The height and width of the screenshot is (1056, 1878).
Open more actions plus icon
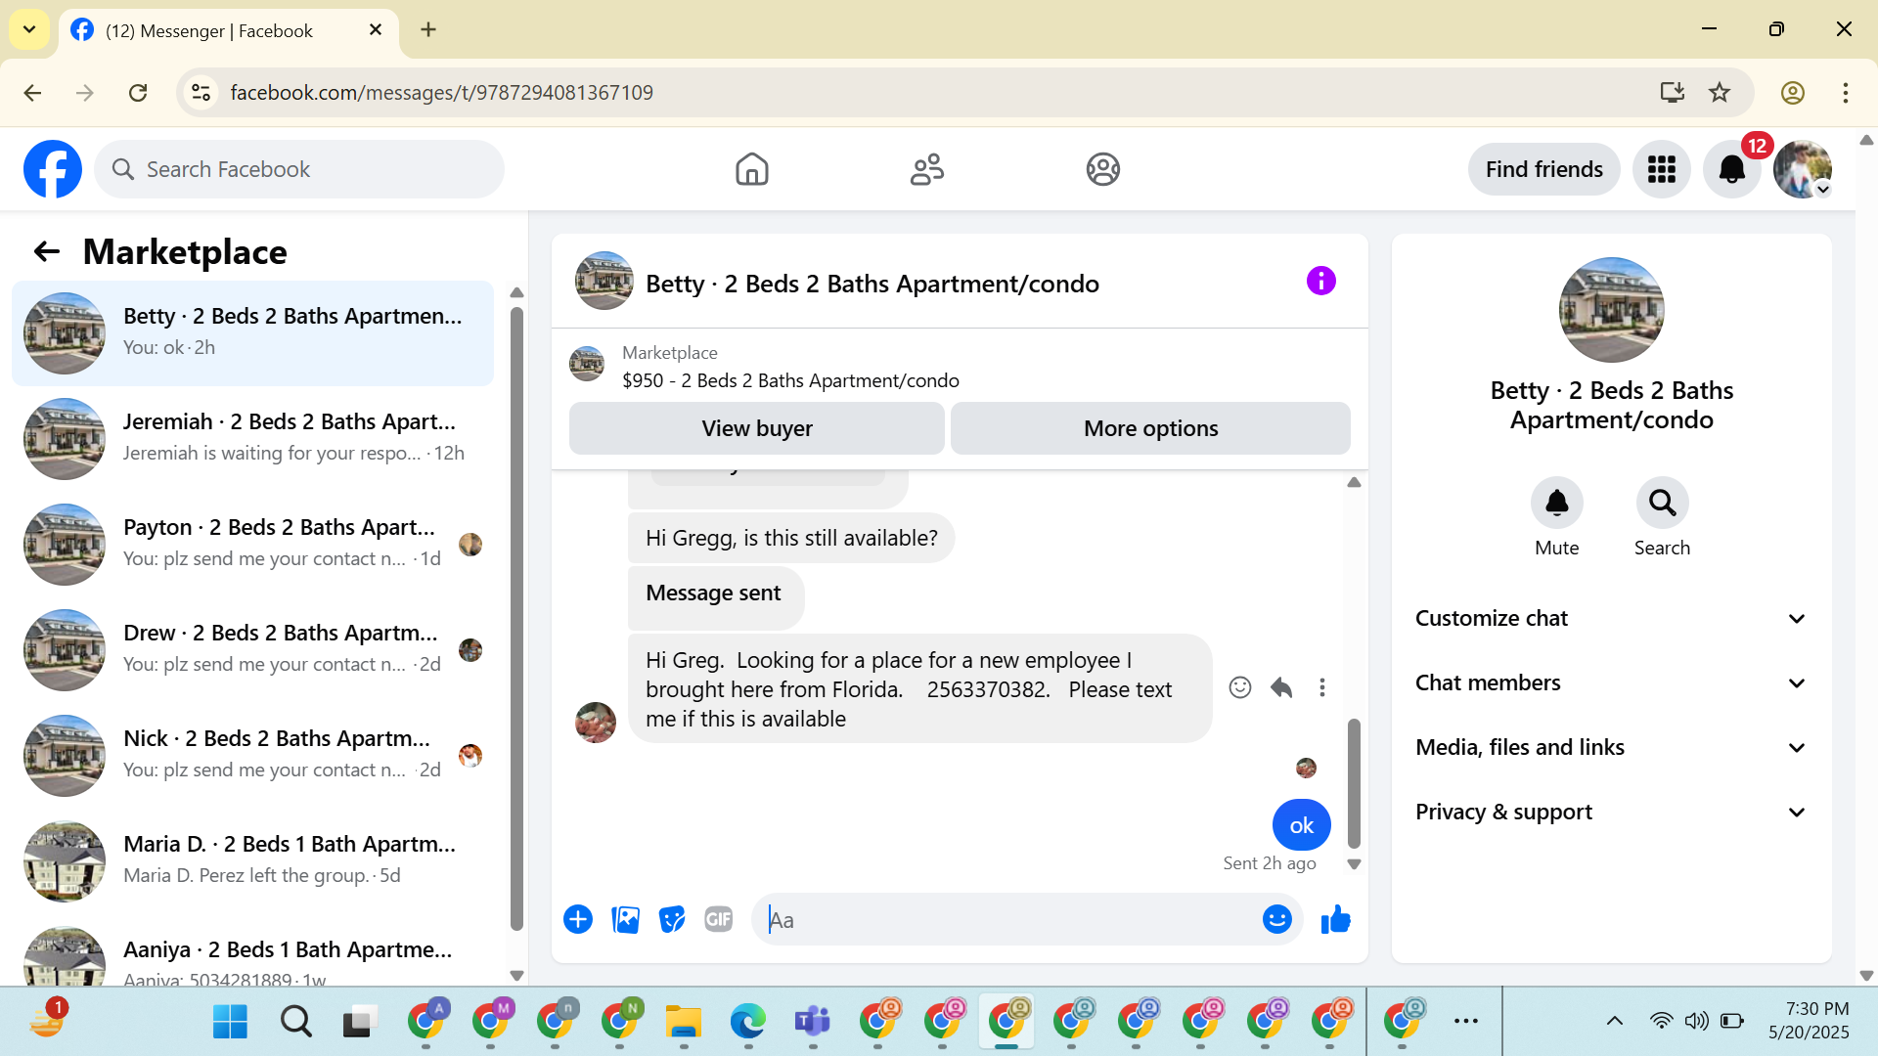coord(578,920)
